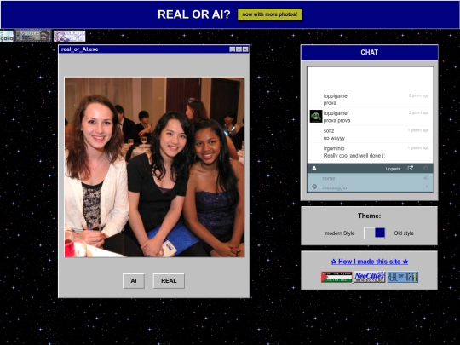Viewport: 460px width, 345px height.
Task: Click the real_or_AI.exe title bar text
Action: [x=79, y=49]
